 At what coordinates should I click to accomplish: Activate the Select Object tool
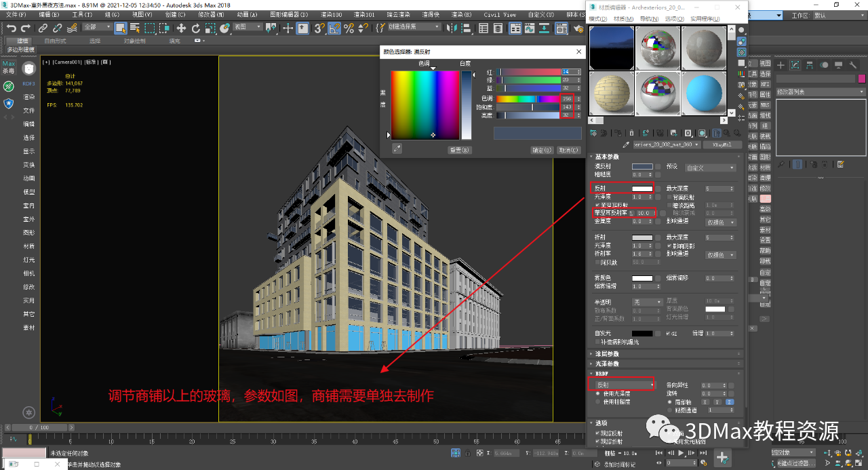[121, 28]
